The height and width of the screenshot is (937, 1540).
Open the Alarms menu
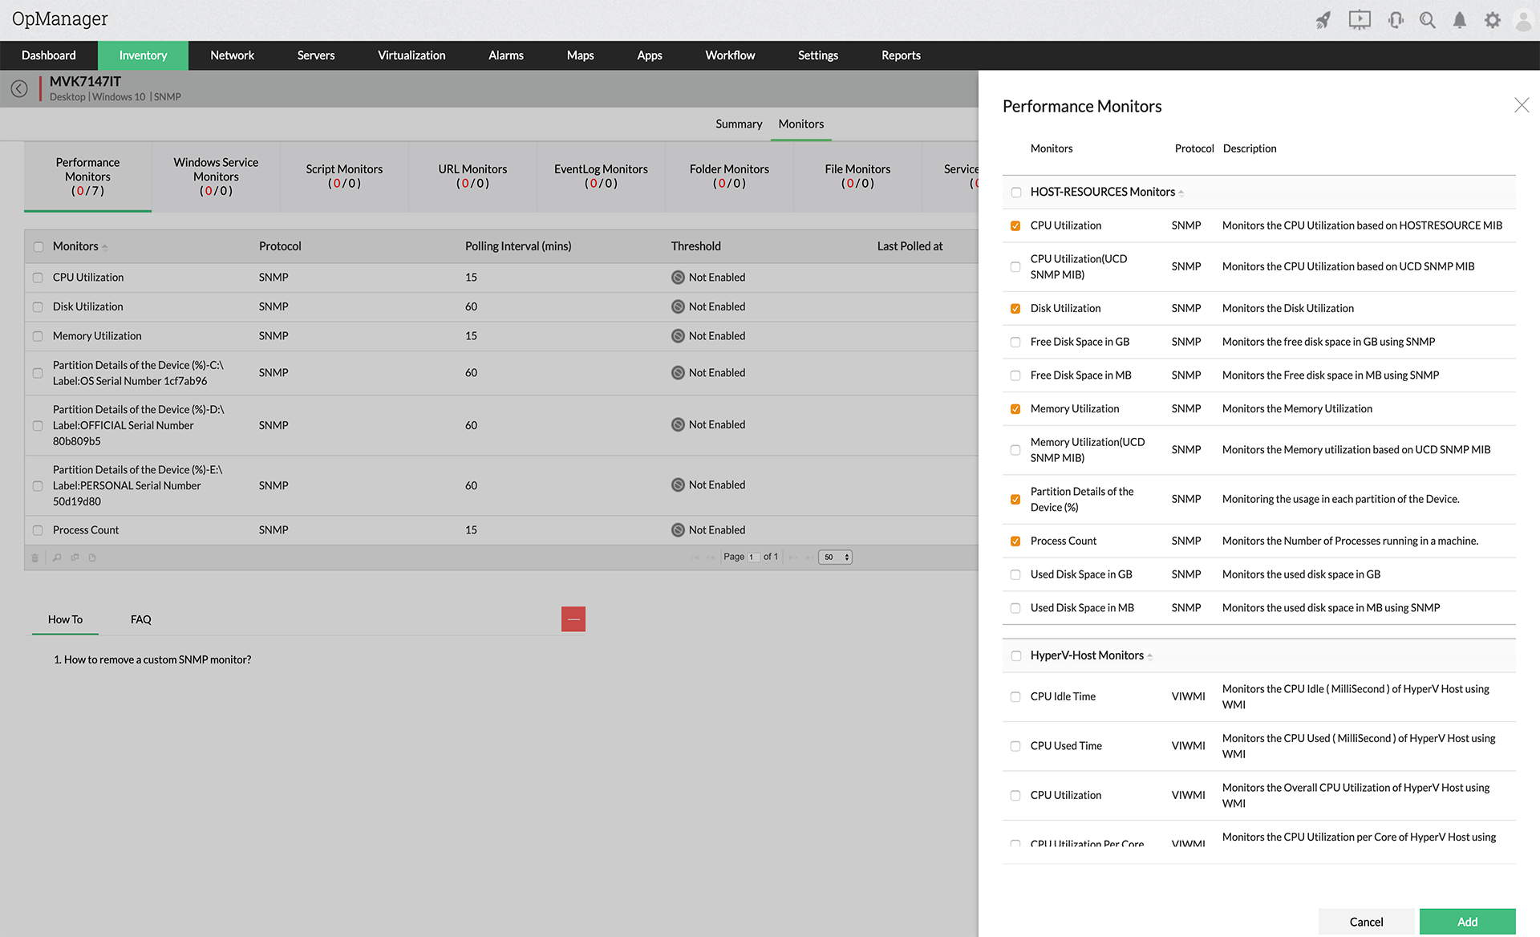(x=505, y=55)
